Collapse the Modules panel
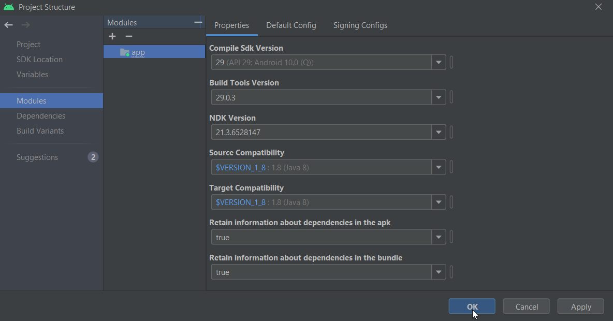This screenshot has height=321, width=613. tap(198, 22)
